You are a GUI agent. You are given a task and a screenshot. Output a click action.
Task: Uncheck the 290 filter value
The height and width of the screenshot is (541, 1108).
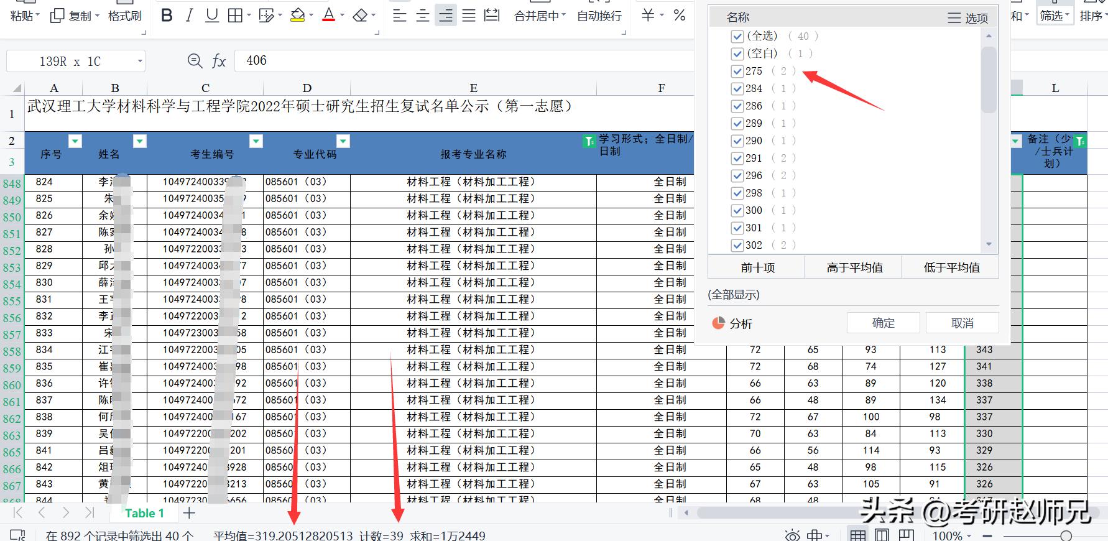point(737,141)
